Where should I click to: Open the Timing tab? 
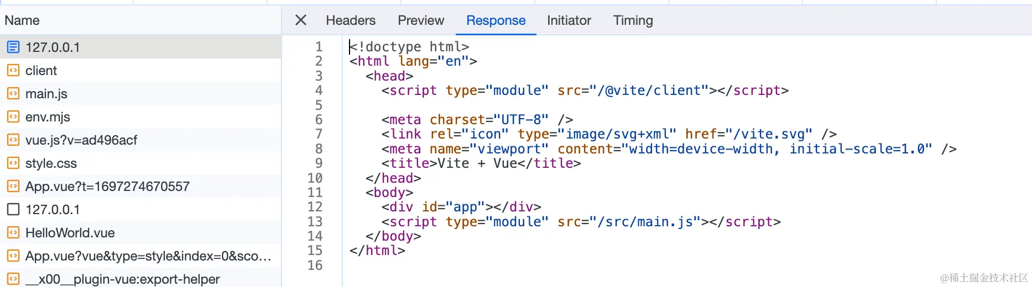pyautogui.click(x=633, y=20)
